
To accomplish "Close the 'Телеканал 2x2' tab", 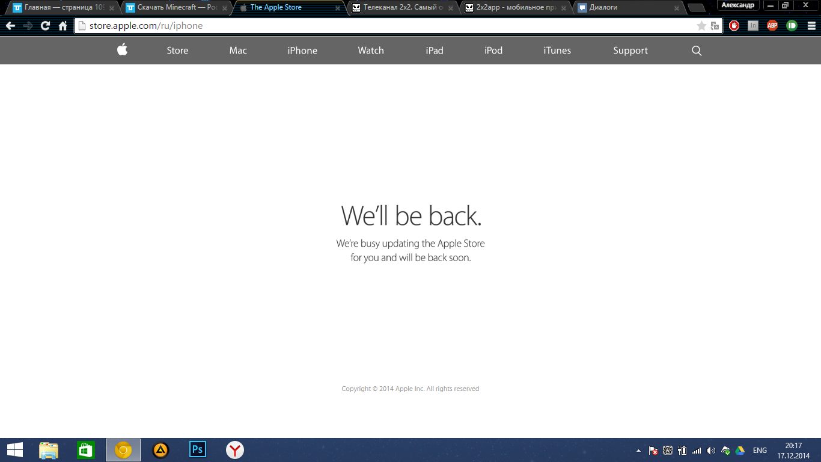I will [x=450, y=8].
